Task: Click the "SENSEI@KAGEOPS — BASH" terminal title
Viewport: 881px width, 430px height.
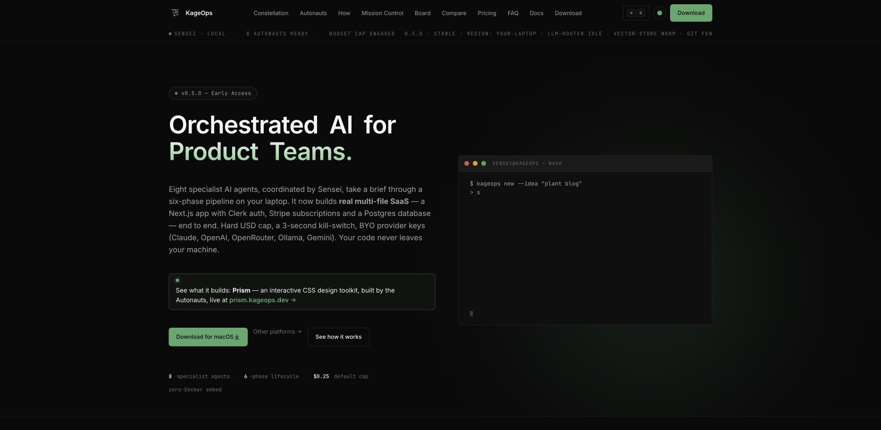Action: (527, 164)
